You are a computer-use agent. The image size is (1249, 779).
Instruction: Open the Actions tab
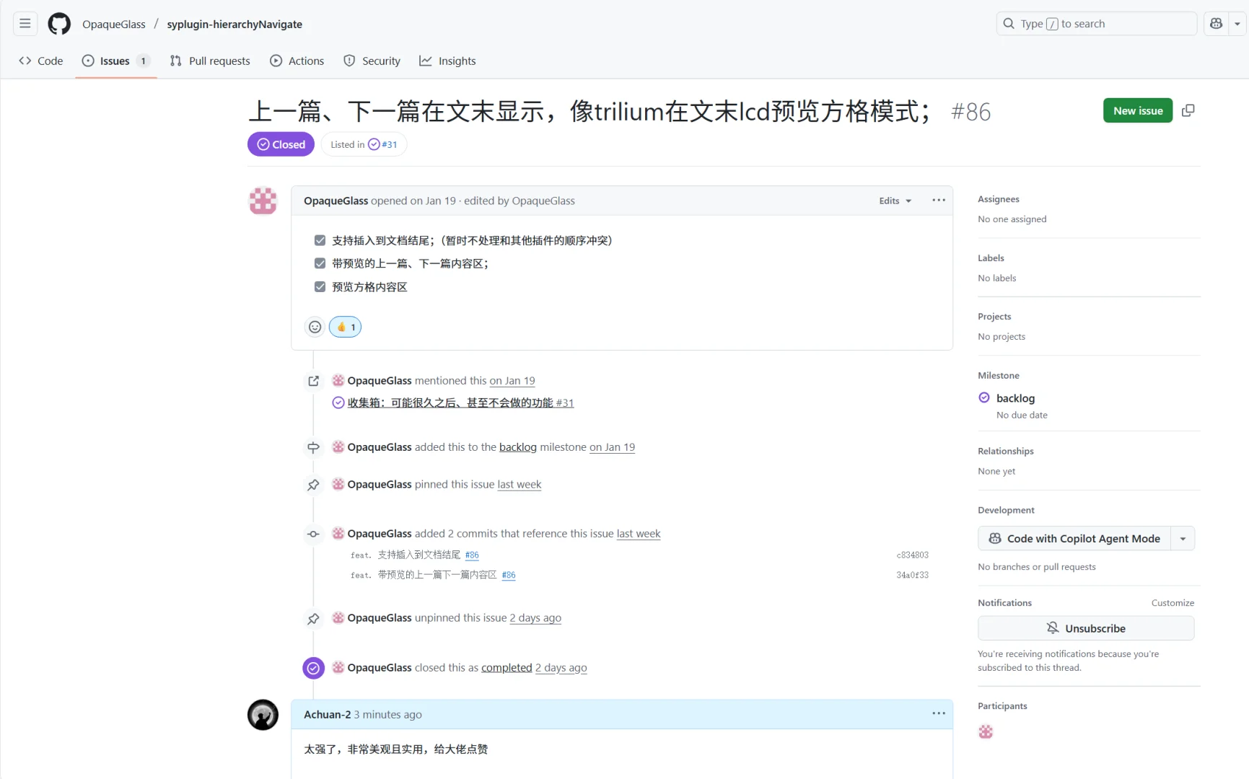(x=297, y=61)
